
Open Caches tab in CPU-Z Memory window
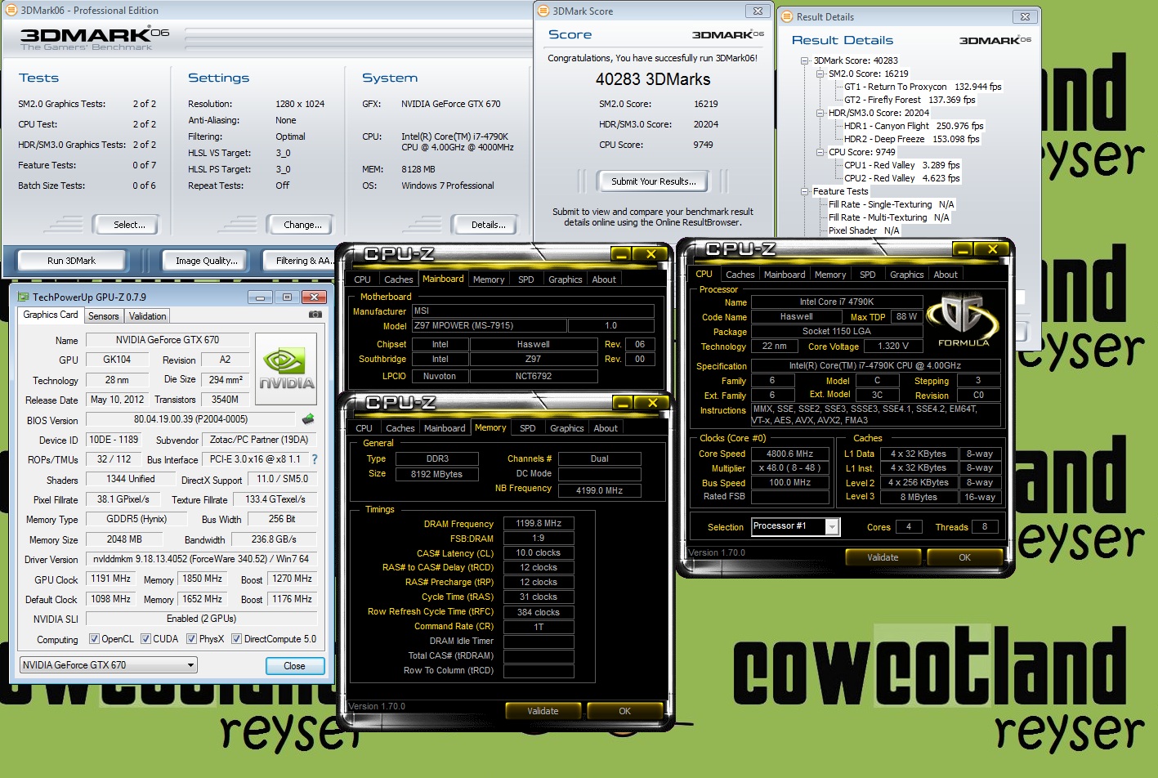pos(400,428)
